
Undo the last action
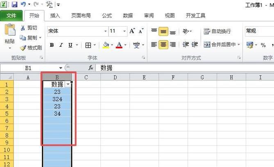point(23,4)
